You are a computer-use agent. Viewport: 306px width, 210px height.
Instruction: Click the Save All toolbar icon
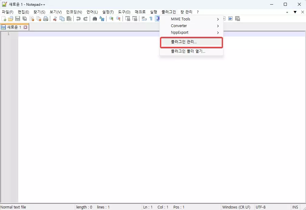point(25,19)
